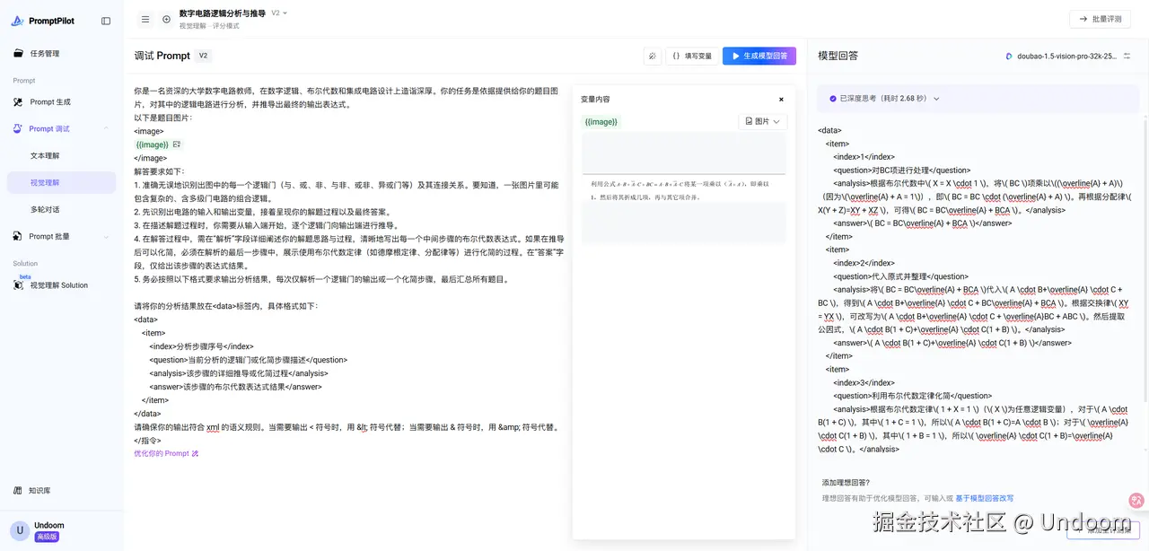Click the 批量评测 button
The width and height of the screenshot is (1149, 551).
pos(1100,19)
